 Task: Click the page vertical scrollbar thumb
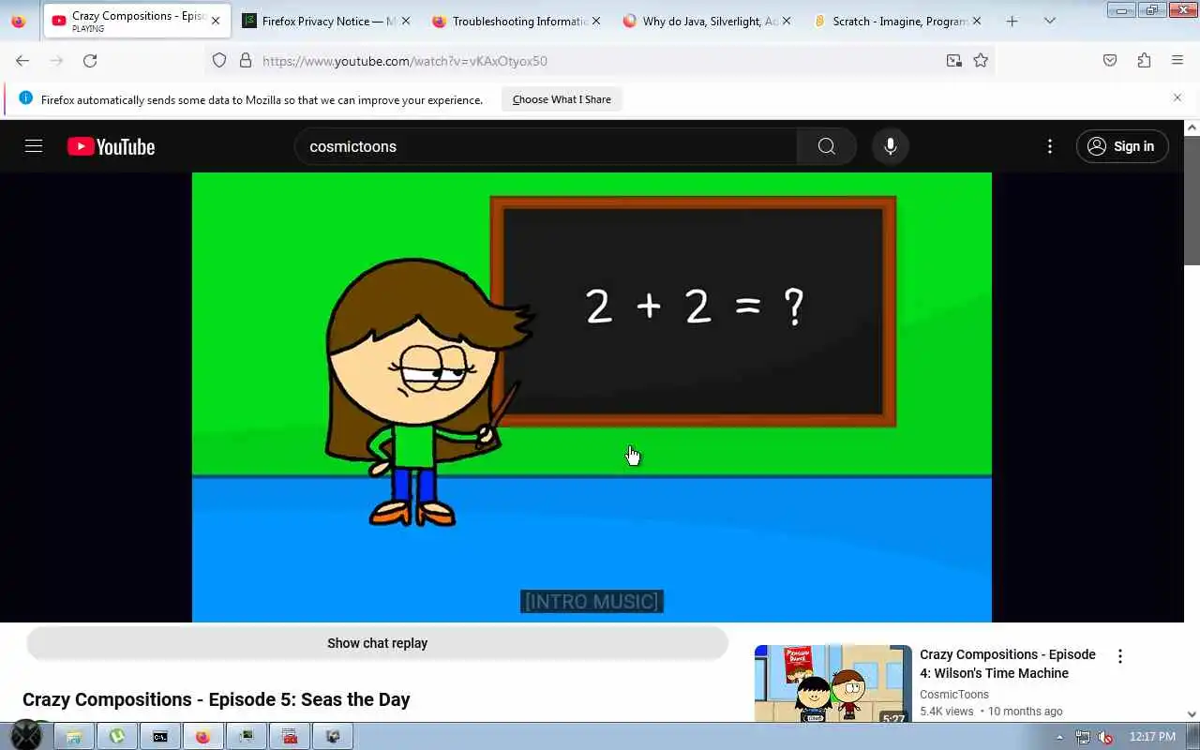(x=1192, y=201)
